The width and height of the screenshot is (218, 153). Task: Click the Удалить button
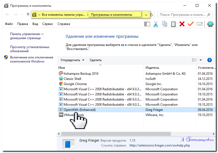pyautogui.click(x=96, y=60)
